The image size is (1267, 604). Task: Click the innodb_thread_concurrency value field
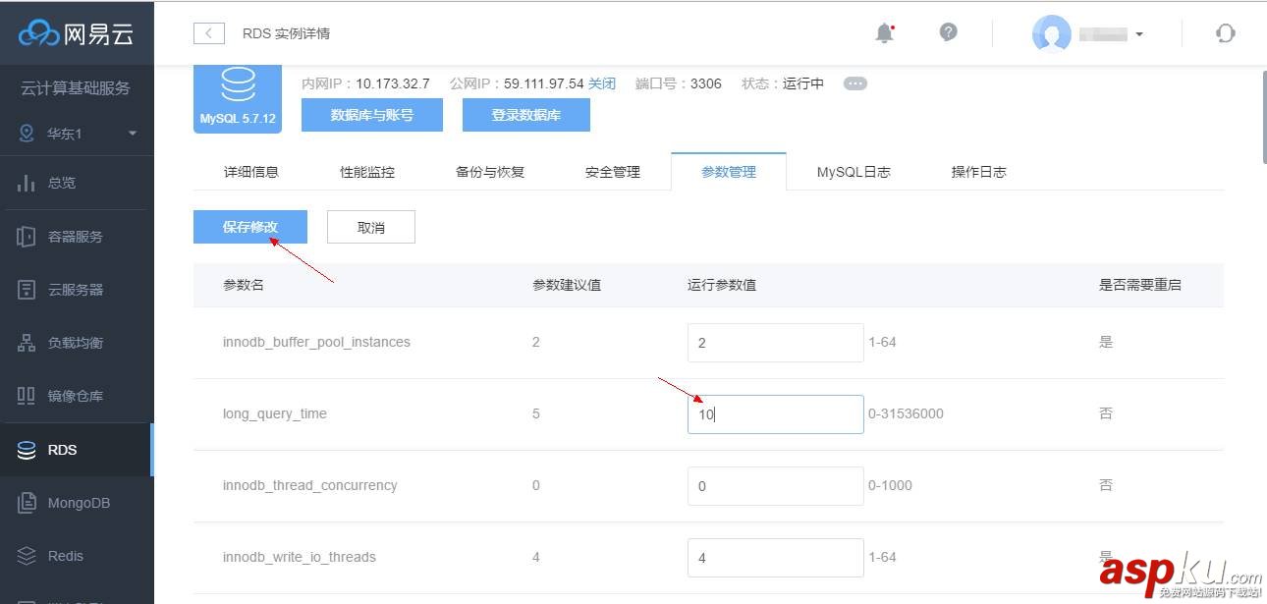[x=775, y=486]
